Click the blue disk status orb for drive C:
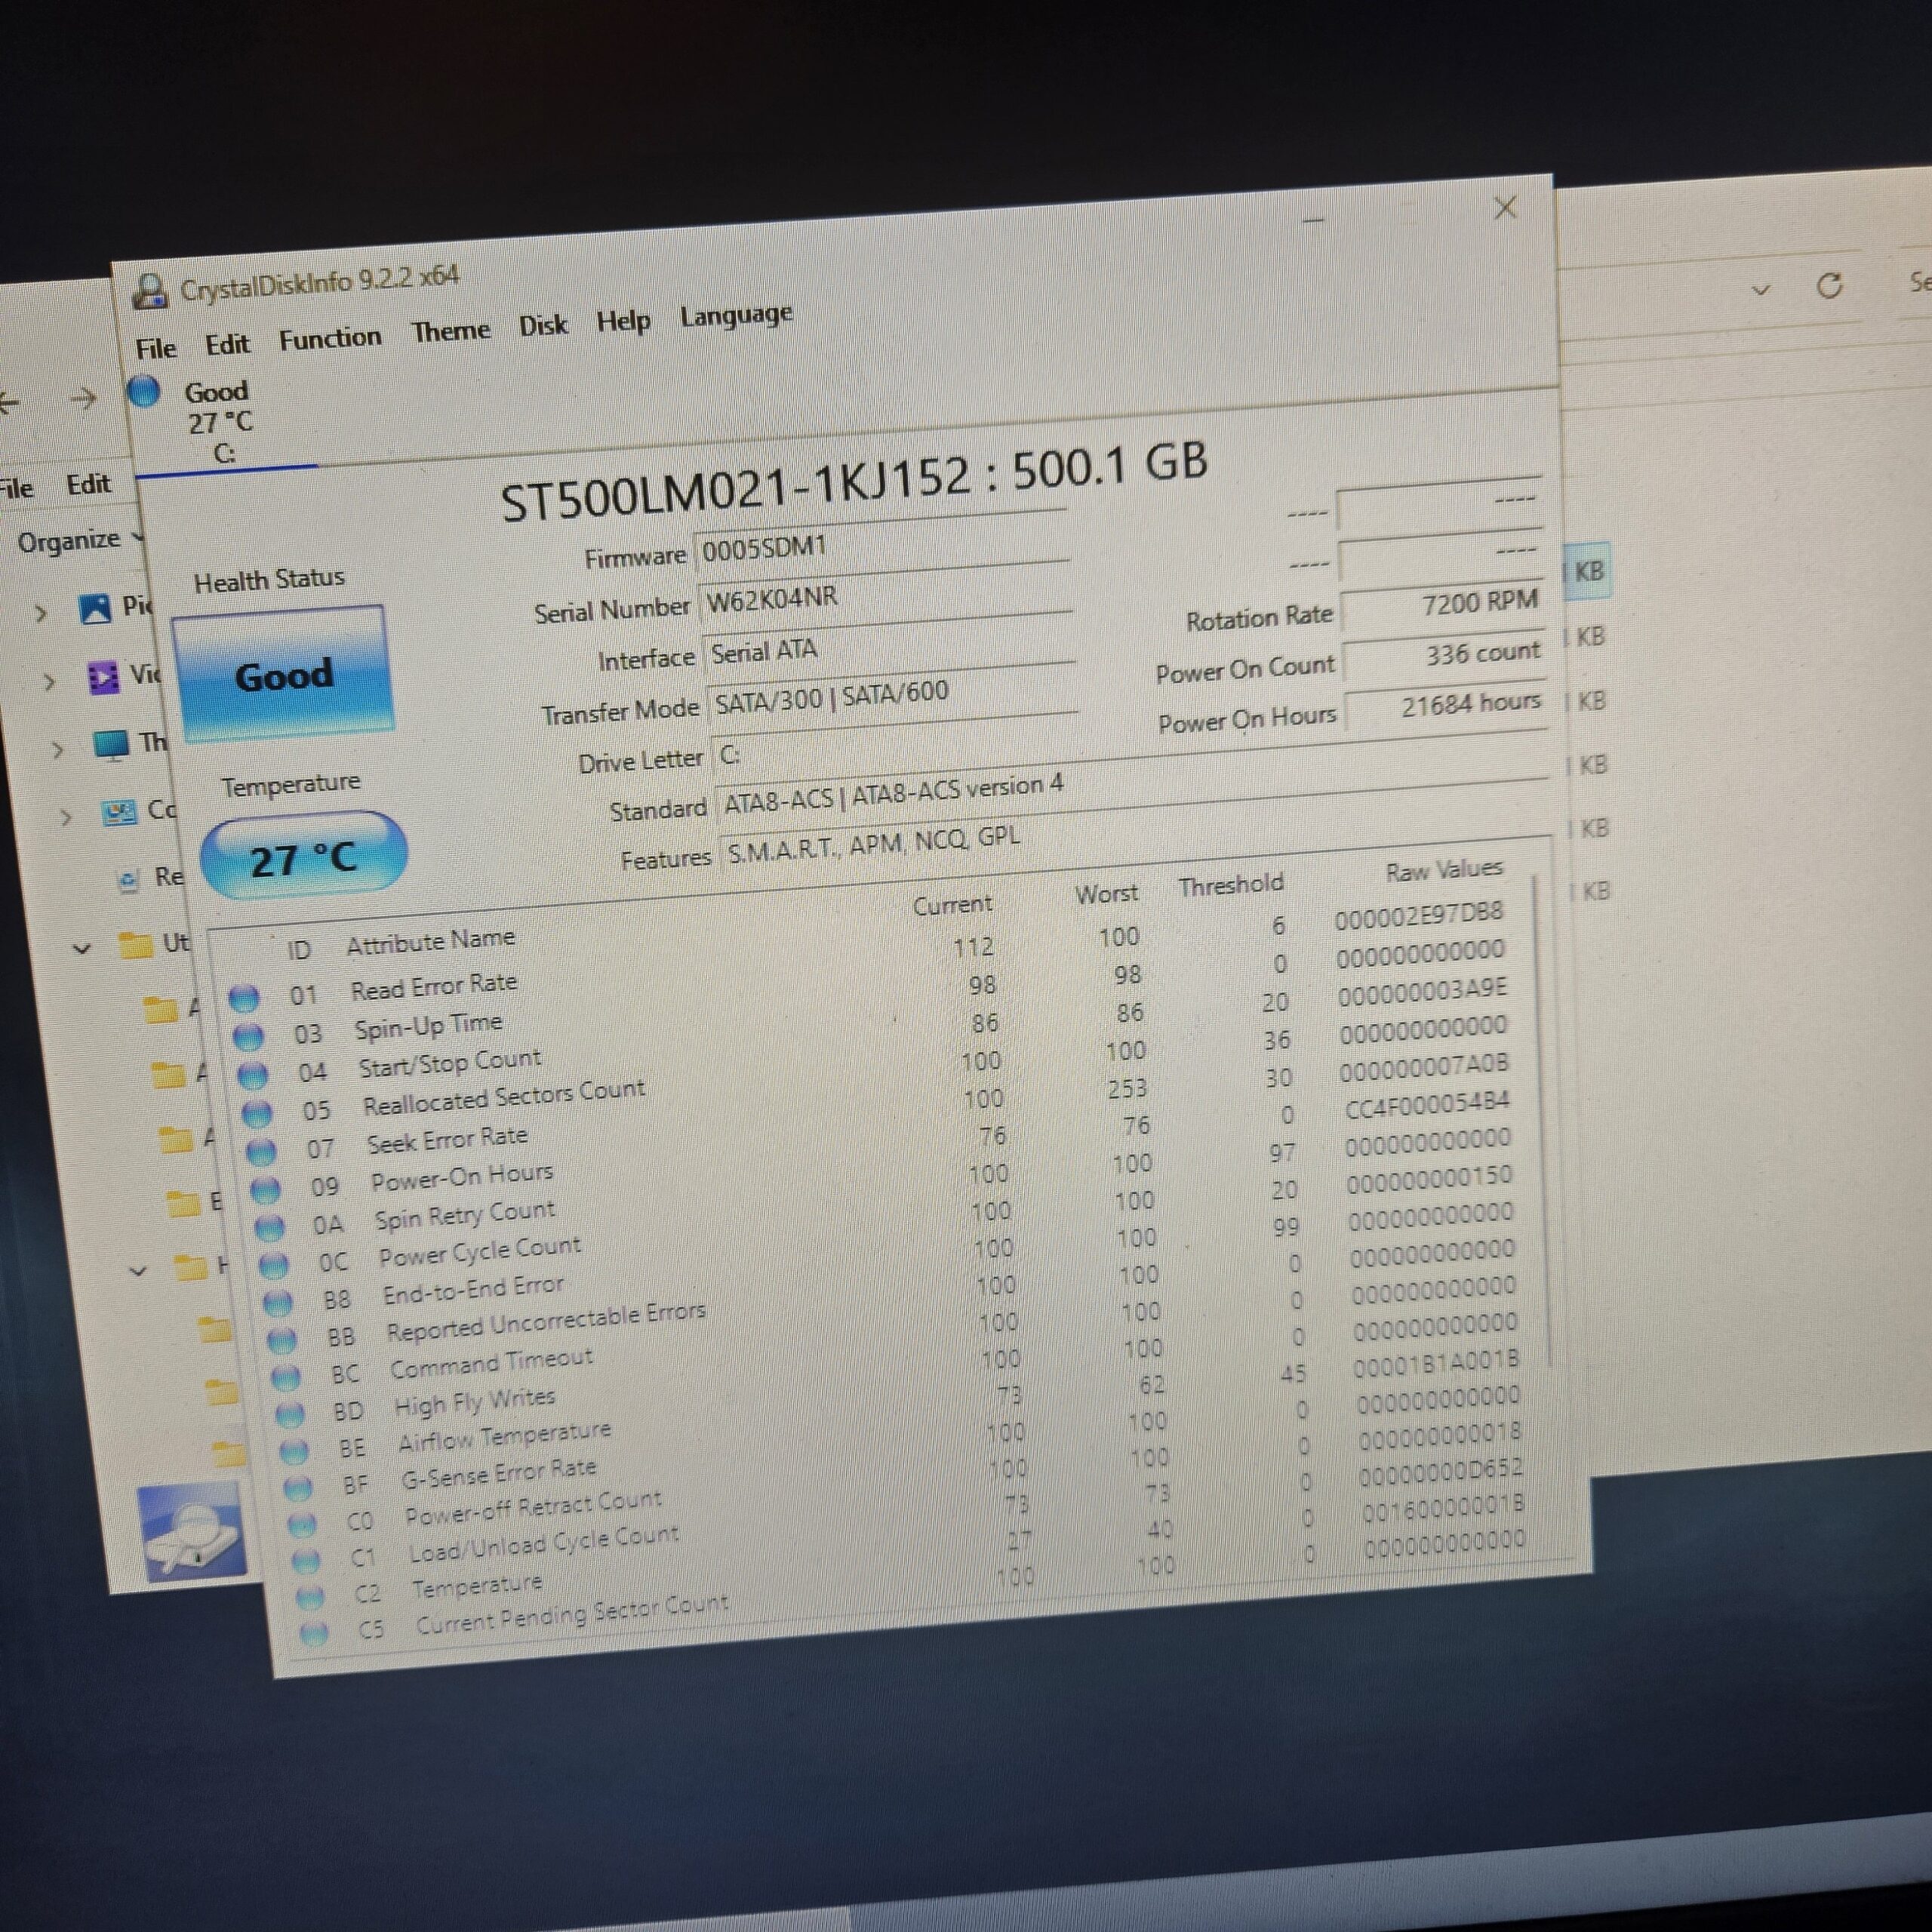 click(145, 391)
